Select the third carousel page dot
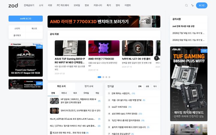The image size is (216, 135). [x=106, y=77]
